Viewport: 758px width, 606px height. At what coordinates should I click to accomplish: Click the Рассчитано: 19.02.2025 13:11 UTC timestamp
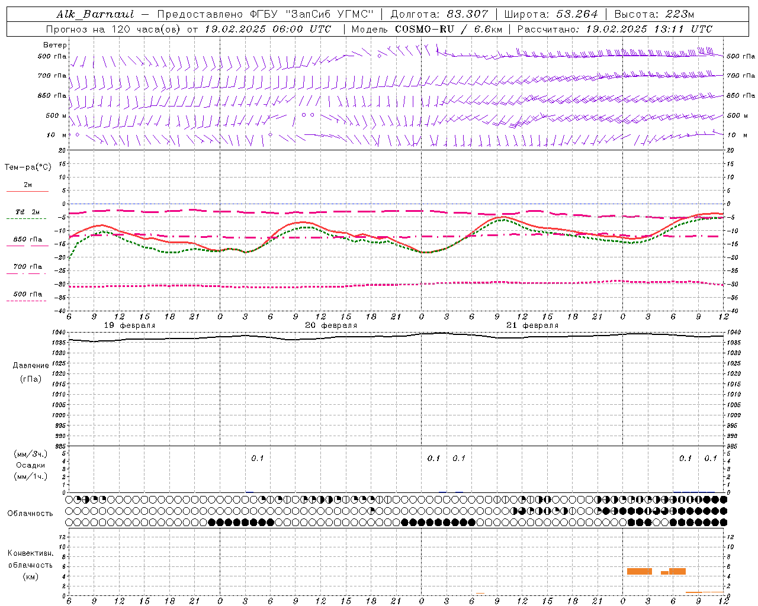coord(615,29)
